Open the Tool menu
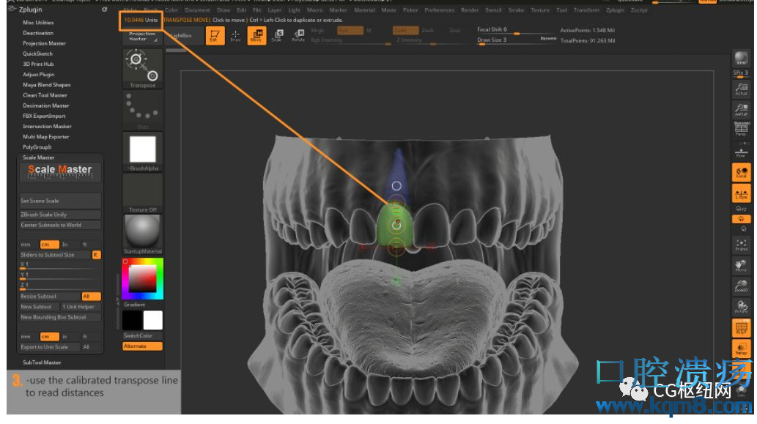Image resolution: width=757 pixels, height=424 pixels. point(561,10)
